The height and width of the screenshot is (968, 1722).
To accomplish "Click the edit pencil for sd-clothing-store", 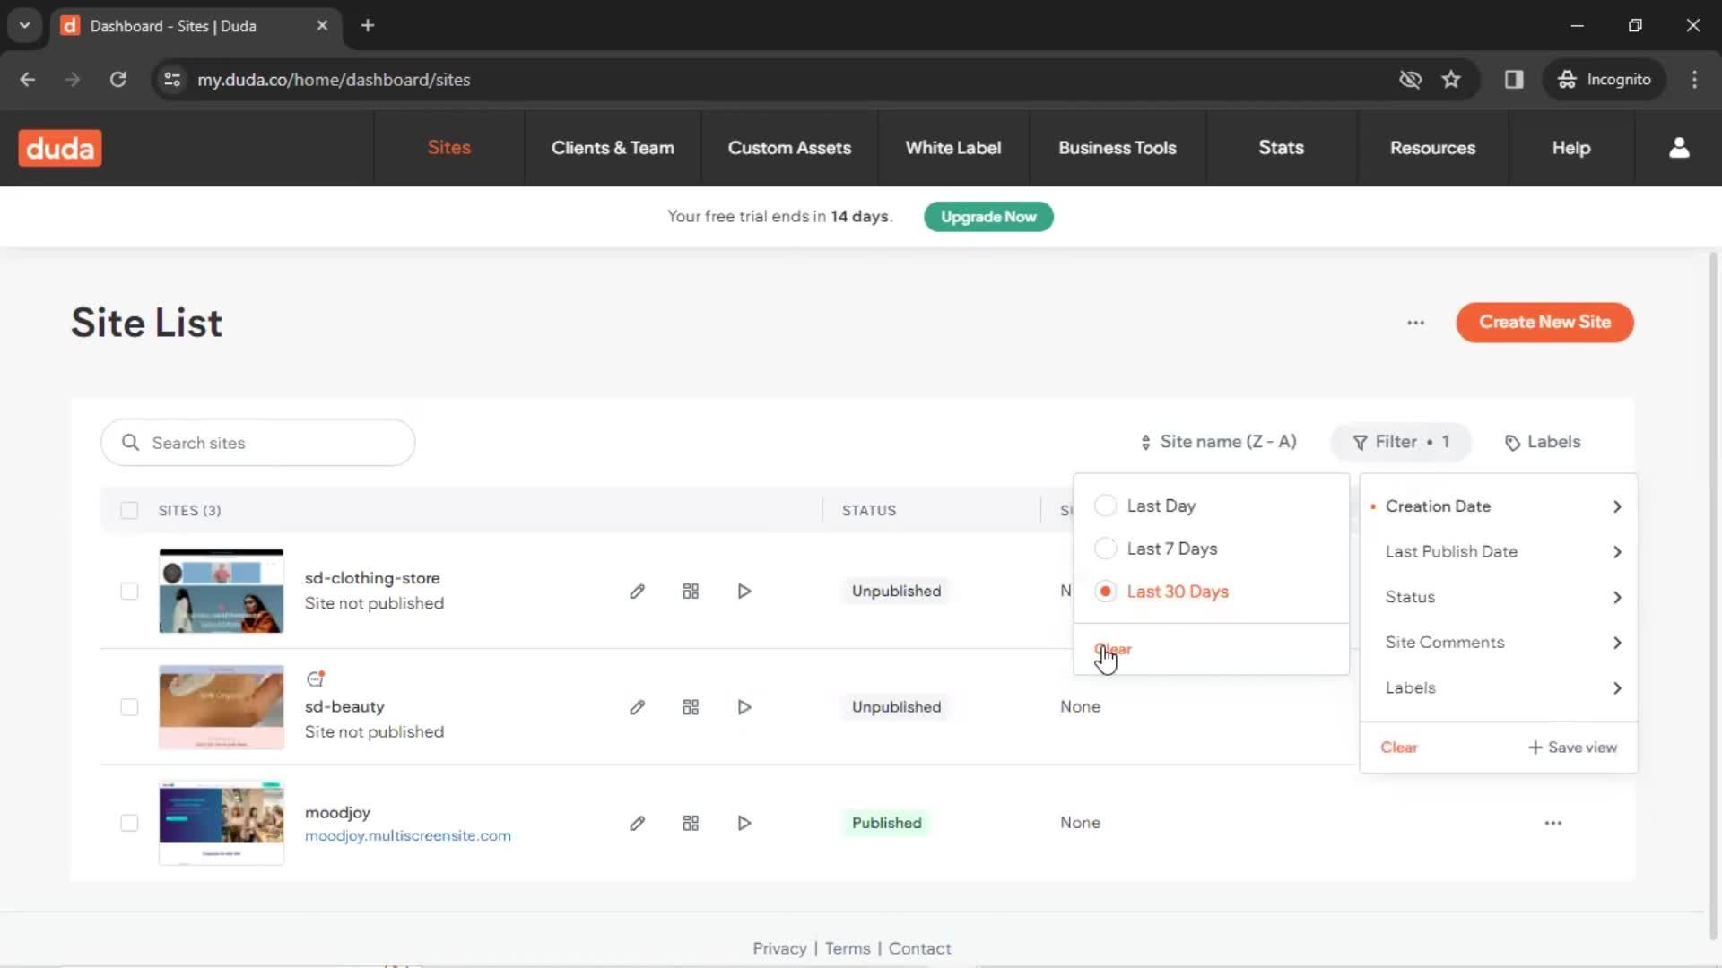I will 637,592.
